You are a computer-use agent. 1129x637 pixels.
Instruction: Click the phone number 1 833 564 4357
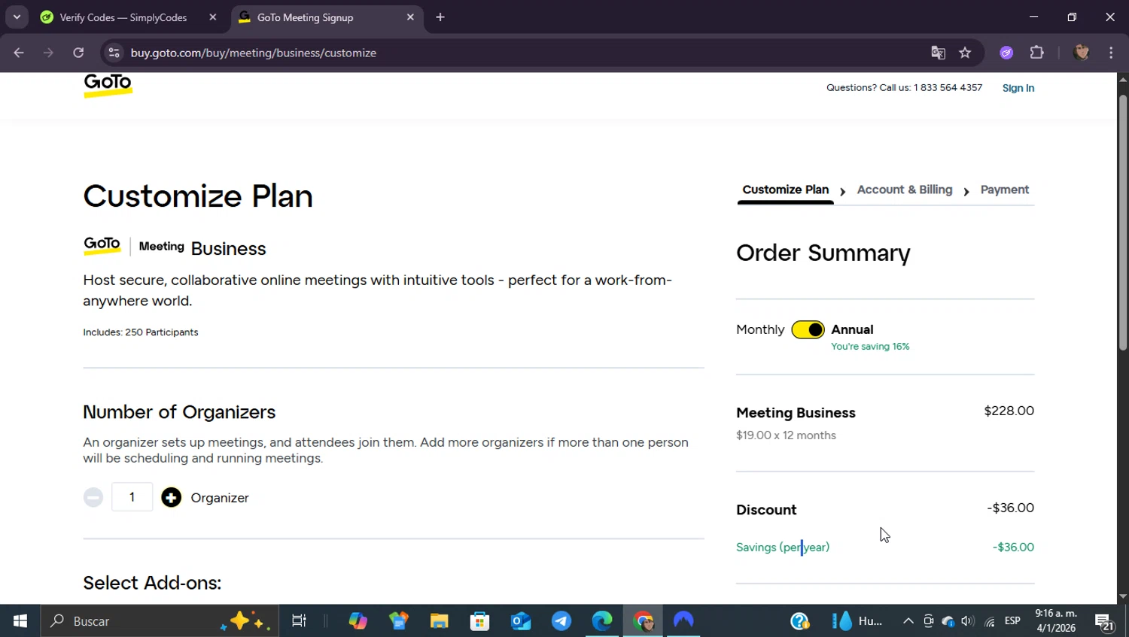(x=948, y=88)
